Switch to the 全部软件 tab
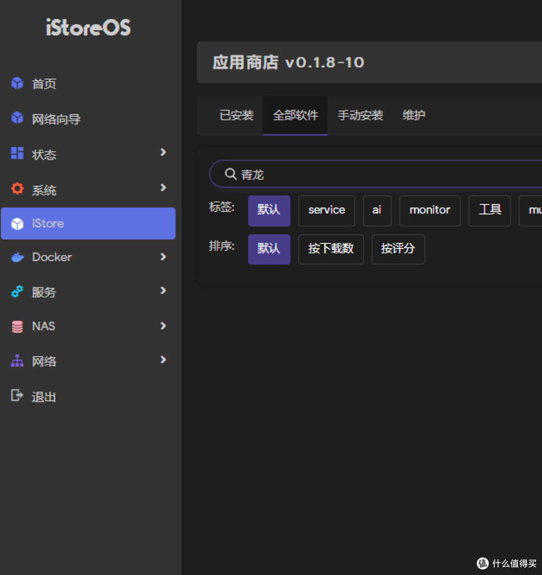This screenshot has width=542, height=575. pos(296,116)
